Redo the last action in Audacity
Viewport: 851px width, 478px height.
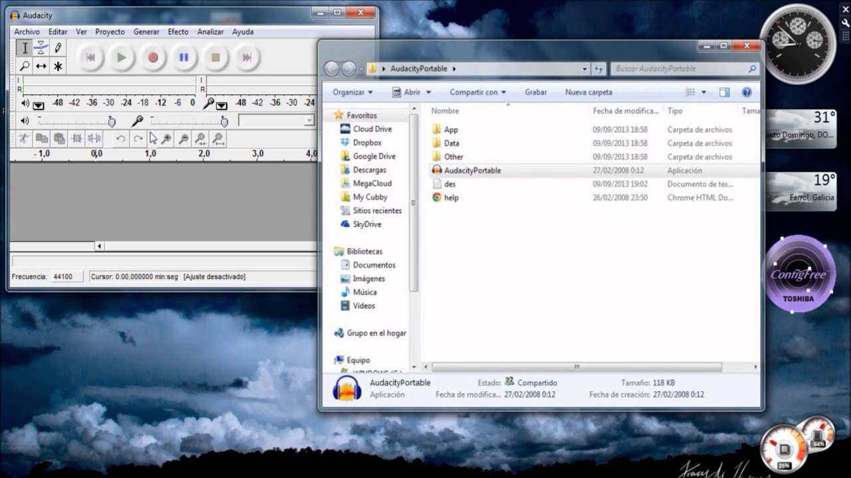(x=138, y=139)
